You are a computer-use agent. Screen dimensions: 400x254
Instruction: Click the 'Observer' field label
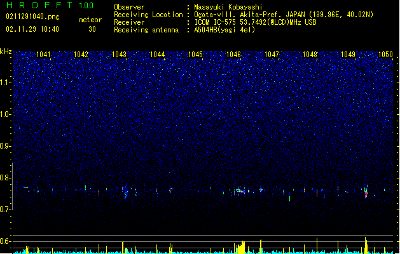129,7
